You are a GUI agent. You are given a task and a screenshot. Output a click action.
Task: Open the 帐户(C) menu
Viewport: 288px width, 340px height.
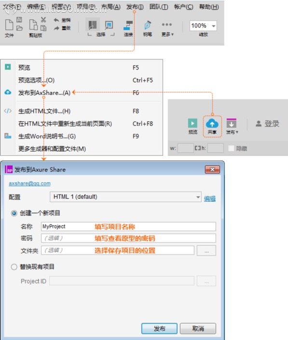click(184, 7)
